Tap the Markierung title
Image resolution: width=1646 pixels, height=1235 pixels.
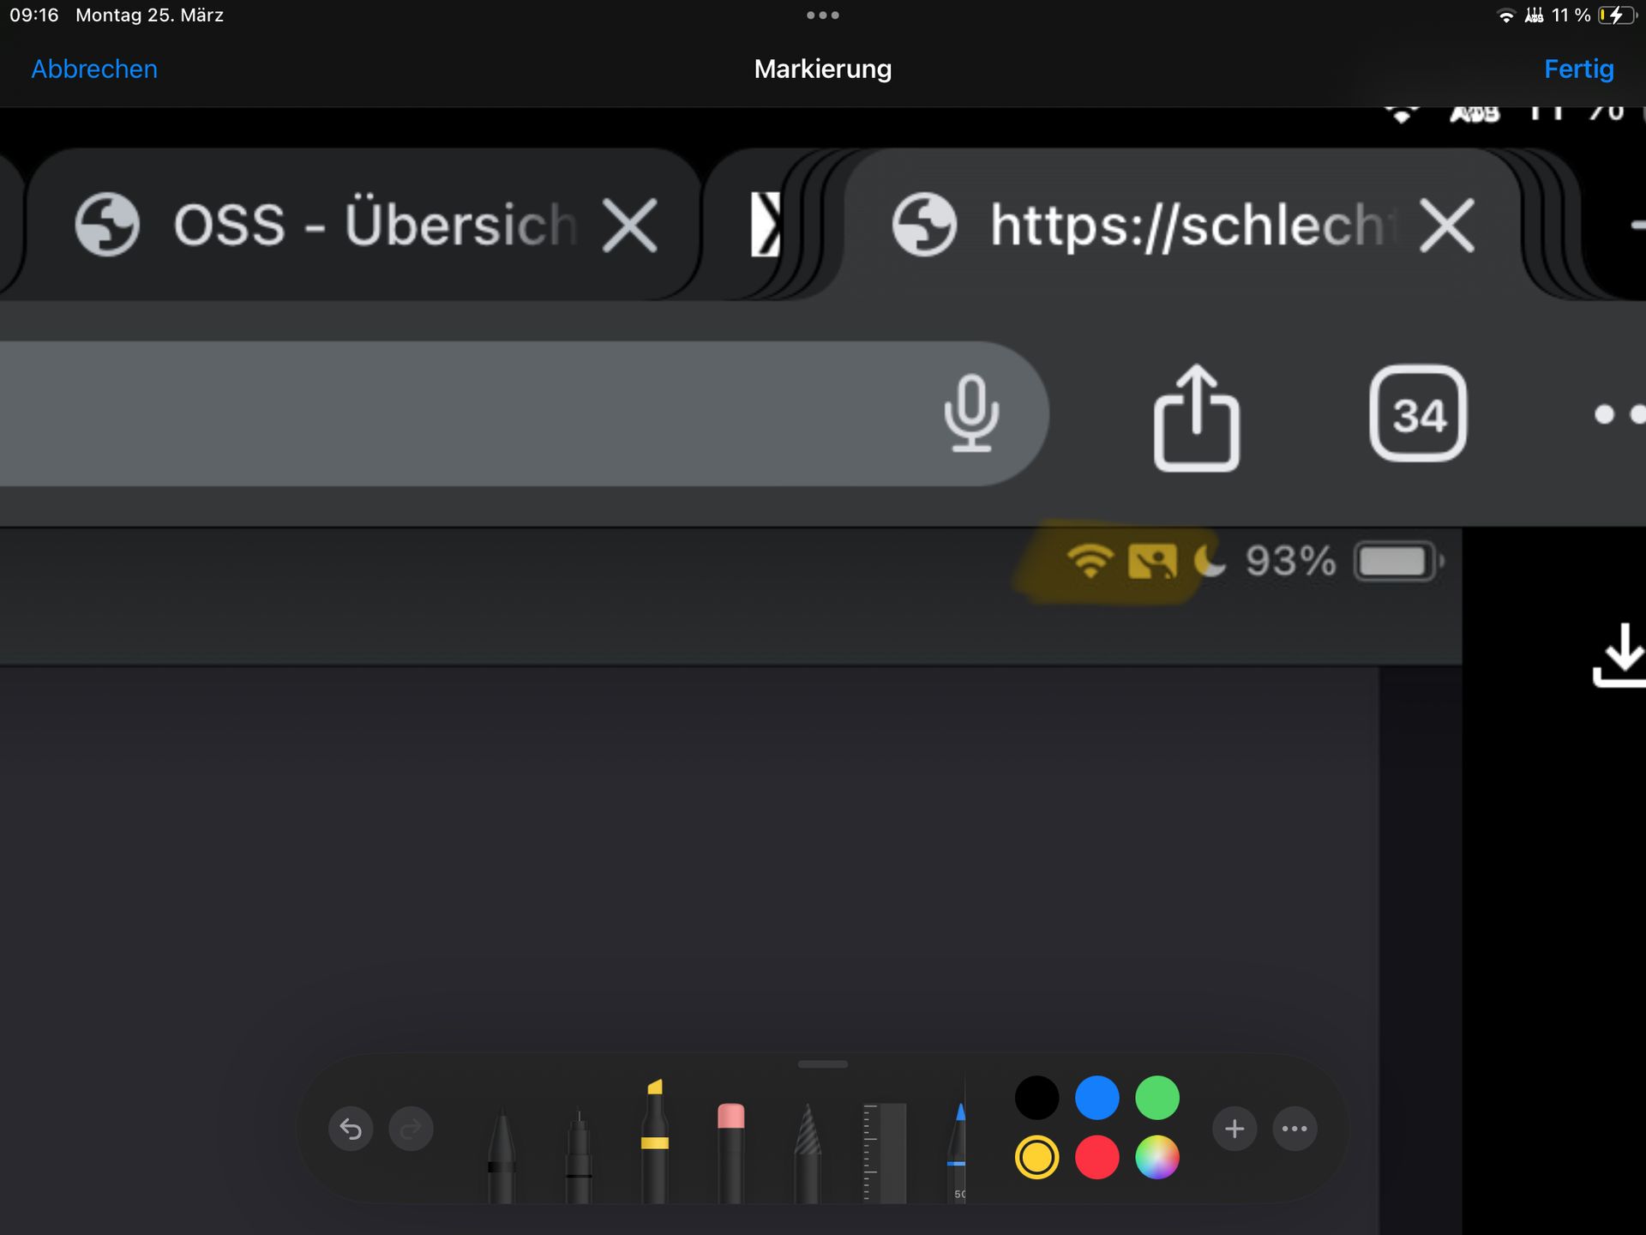click(x=822, y=69)
